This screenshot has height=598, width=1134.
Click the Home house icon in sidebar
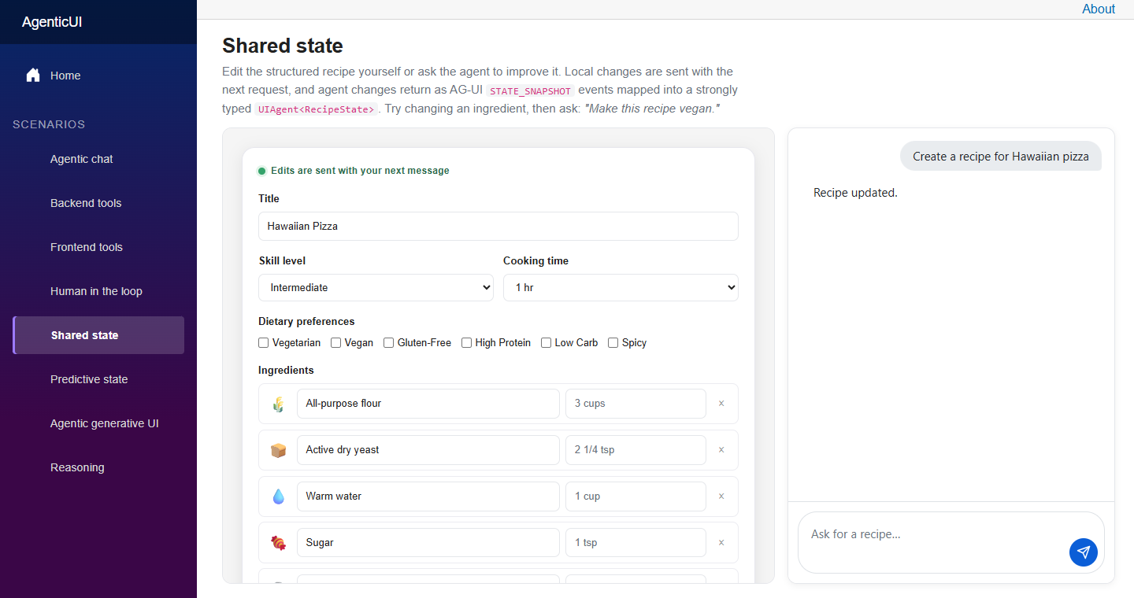pos(33,76)
